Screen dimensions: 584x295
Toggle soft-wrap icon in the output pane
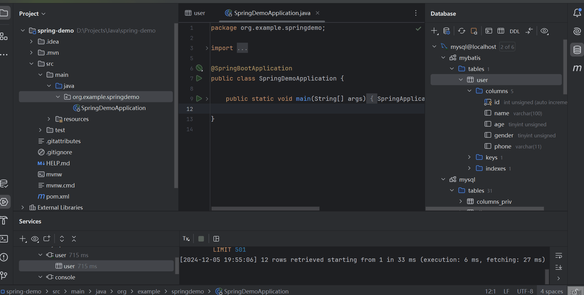pyautogui.click(x=559, y=256)
